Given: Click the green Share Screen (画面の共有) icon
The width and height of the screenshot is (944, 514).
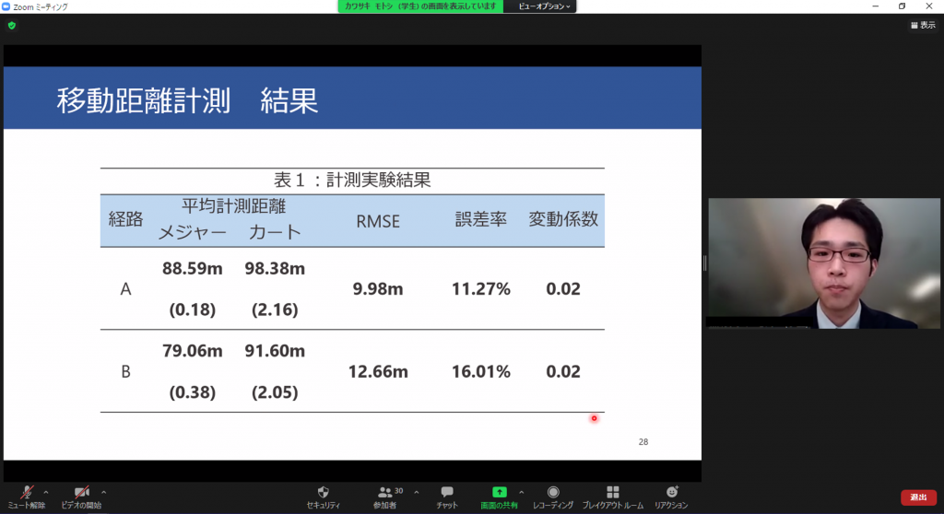Looking at the screenshot, I should coord(500,493).
